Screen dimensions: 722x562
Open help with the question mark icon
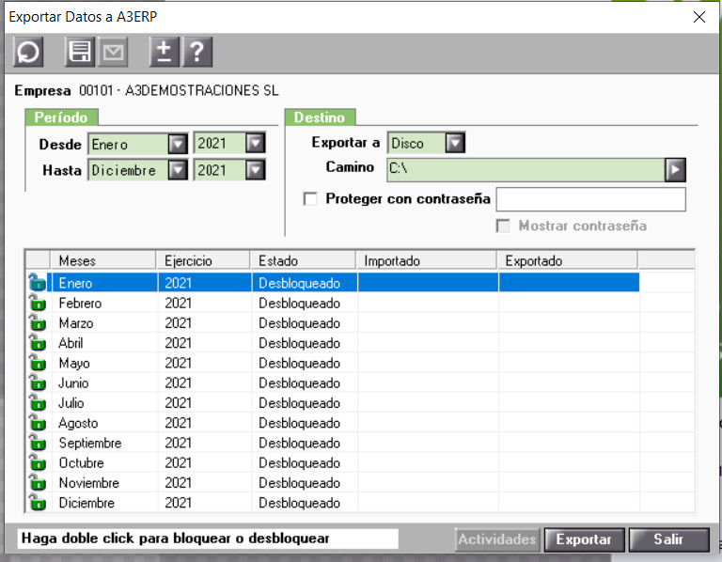point(197,52)
